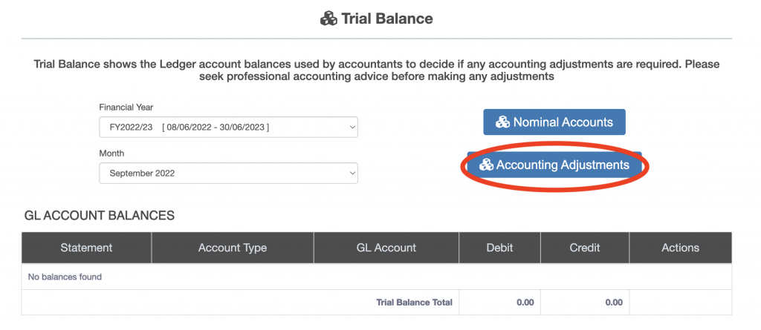Click the Financial Year field label
The image size is (761, 330).
pyautogui.click(x=126, y=108)
